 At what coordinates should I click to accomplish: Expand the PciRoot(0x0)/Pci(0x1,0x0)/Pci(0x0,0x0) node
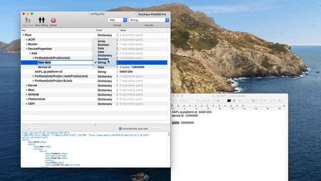[x=33, y=76]
